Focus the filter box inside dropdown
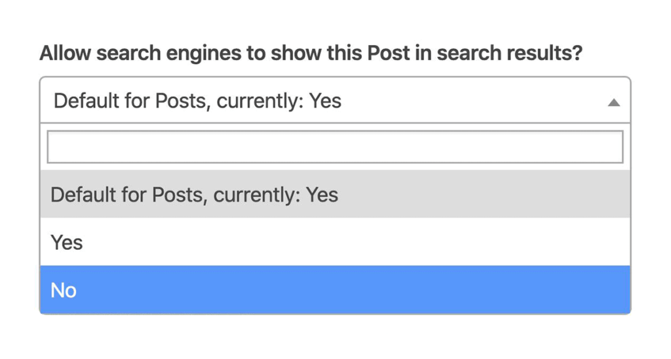Viewport: 671px width, 359px height. coord(335,147)
